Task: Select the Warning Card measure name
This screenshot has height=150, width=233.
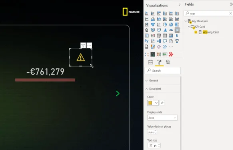Action: (x=211, y=32)
